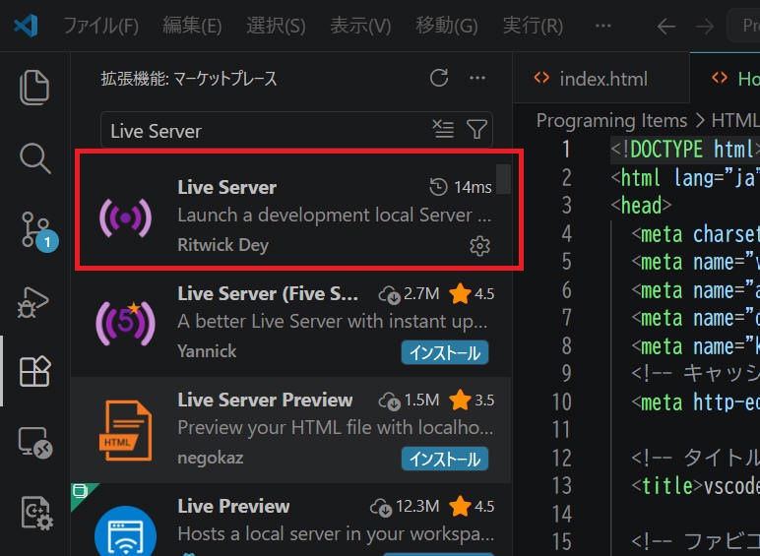This screenshot has height=556, width=760.
Task: Open the Remote Explorer icon
Action: (x=34, y=442)
